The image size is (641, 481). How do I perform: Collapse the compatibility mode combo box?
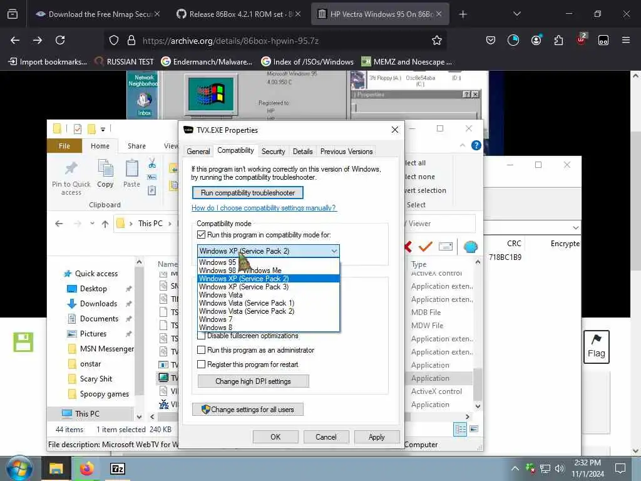(x=334, y=251)
